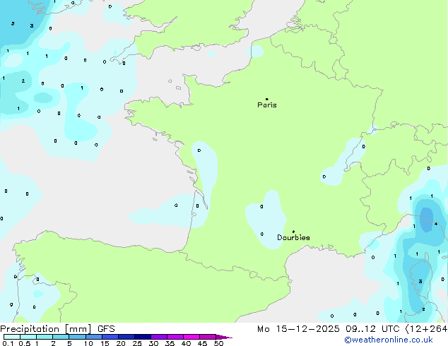Click the legend value label '10'

point(88,343)
